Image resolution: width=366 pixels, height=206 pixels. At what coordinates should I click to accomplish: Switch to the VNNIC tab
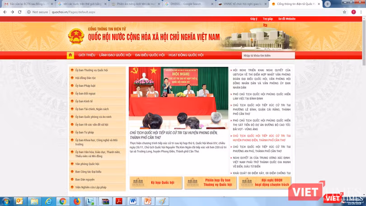click(242, 4)
